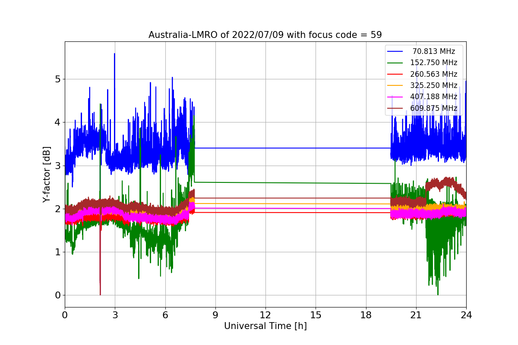518x345 pixels.
Task: Click x-axis tick label 3
Action: pyautogui.click(x=115, y=315)
